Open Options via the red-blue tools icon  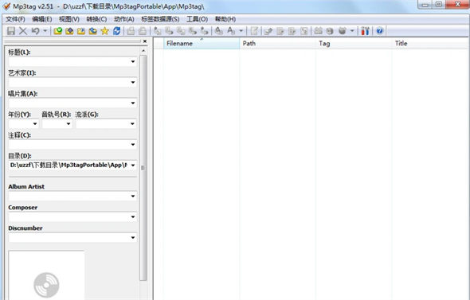click(365, 31)
